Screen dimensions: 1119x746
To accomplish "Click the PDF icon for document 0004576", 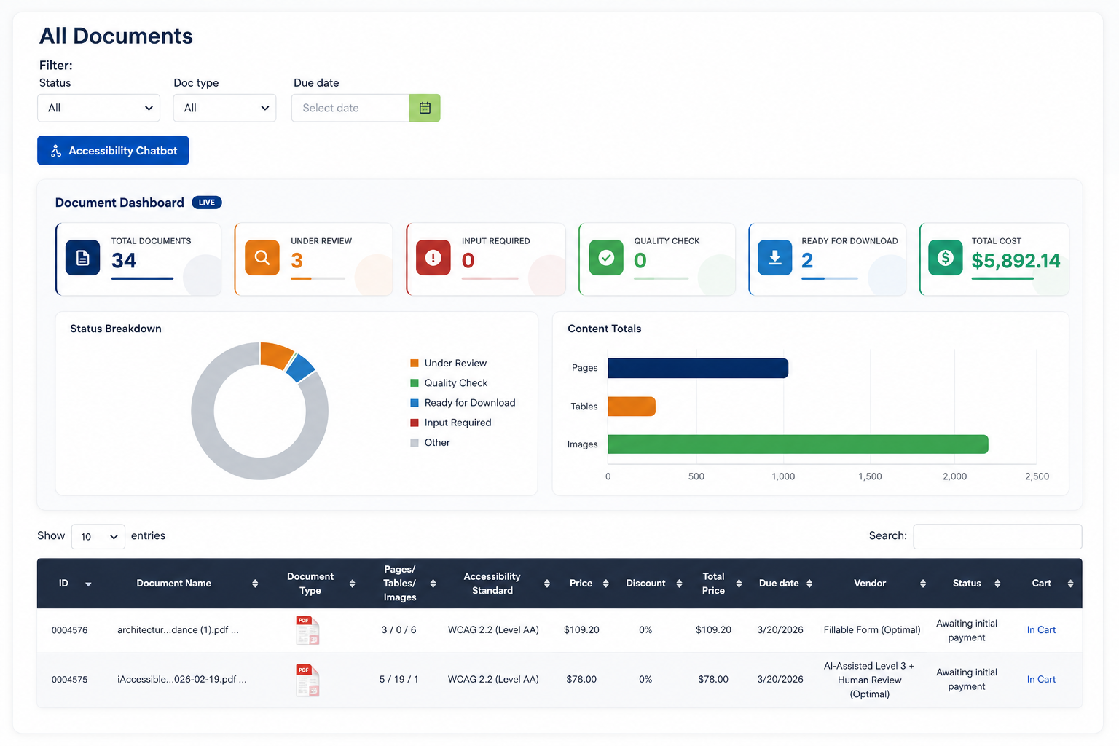I will point(307,630).
